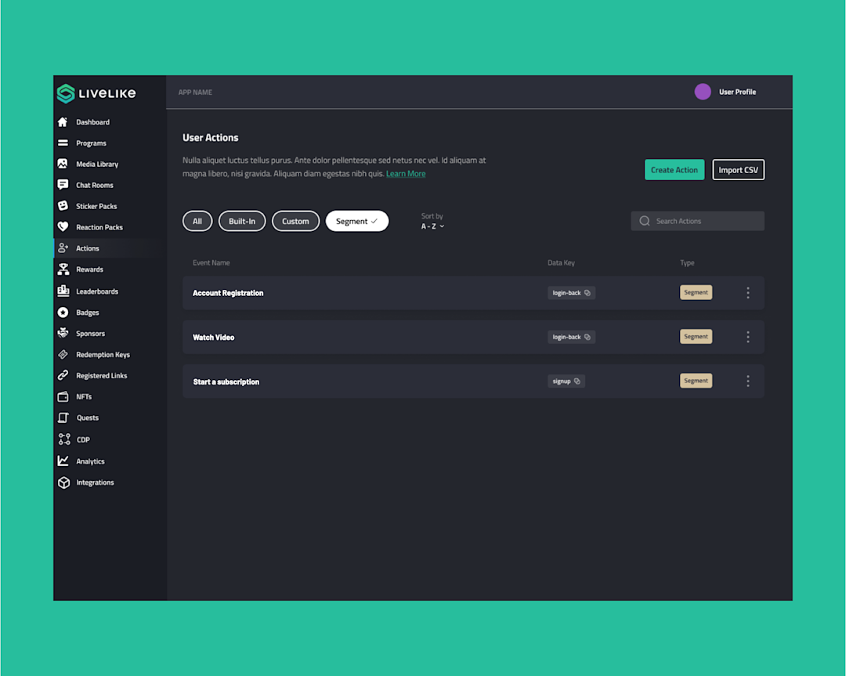Go to Dashboard menu item
The width and height of the screenshot is (846, 676).
(92, 122)
